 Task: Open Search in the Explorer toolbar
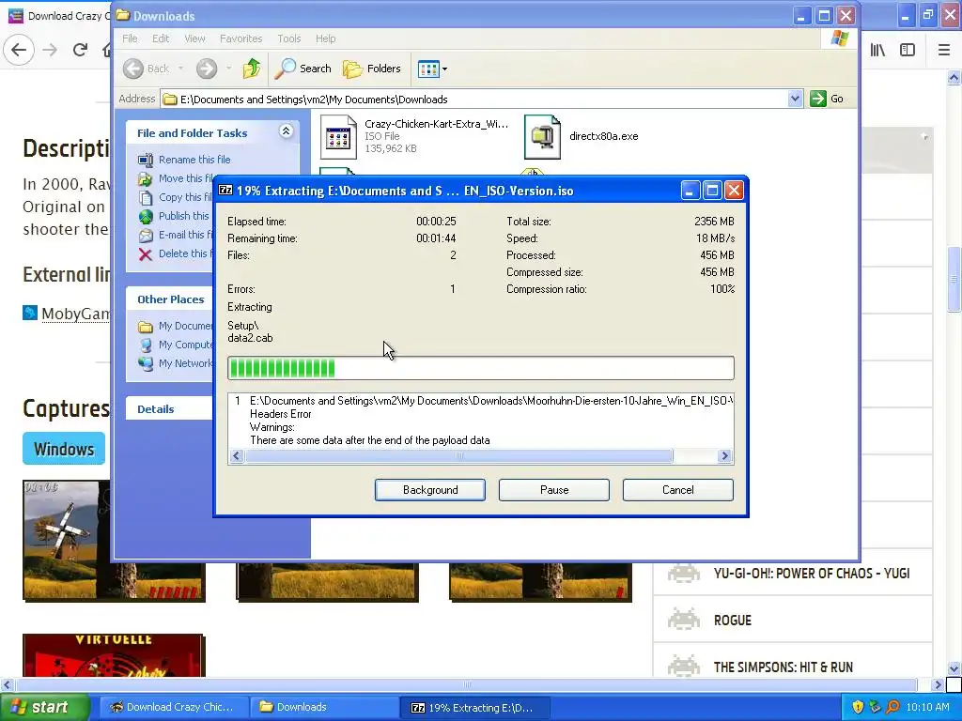coord(303,69)
